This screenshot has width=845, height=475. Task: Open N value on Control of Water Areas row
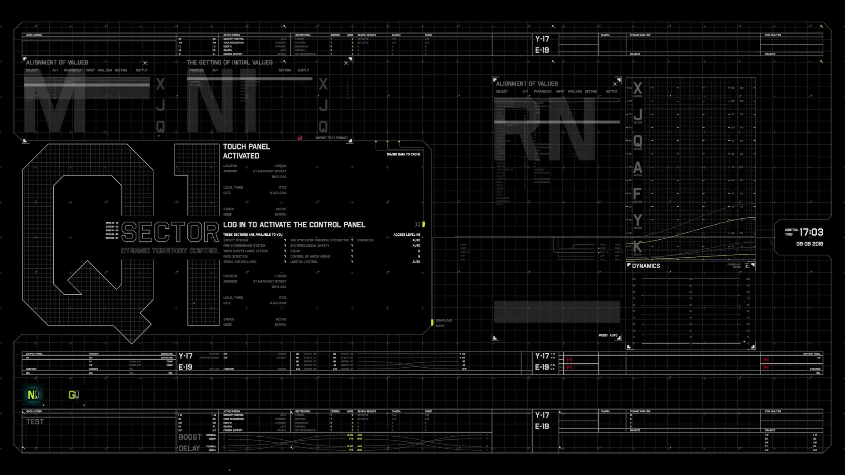pos(419,256)
